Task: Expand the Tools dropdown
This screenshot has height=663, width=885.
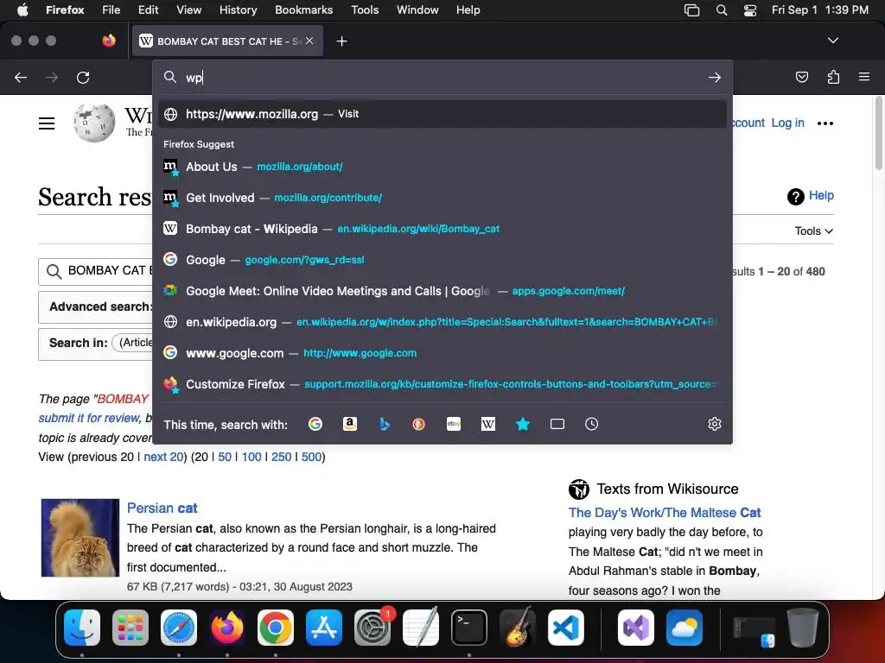Action: pyautogui.click(x=813, y=231)
